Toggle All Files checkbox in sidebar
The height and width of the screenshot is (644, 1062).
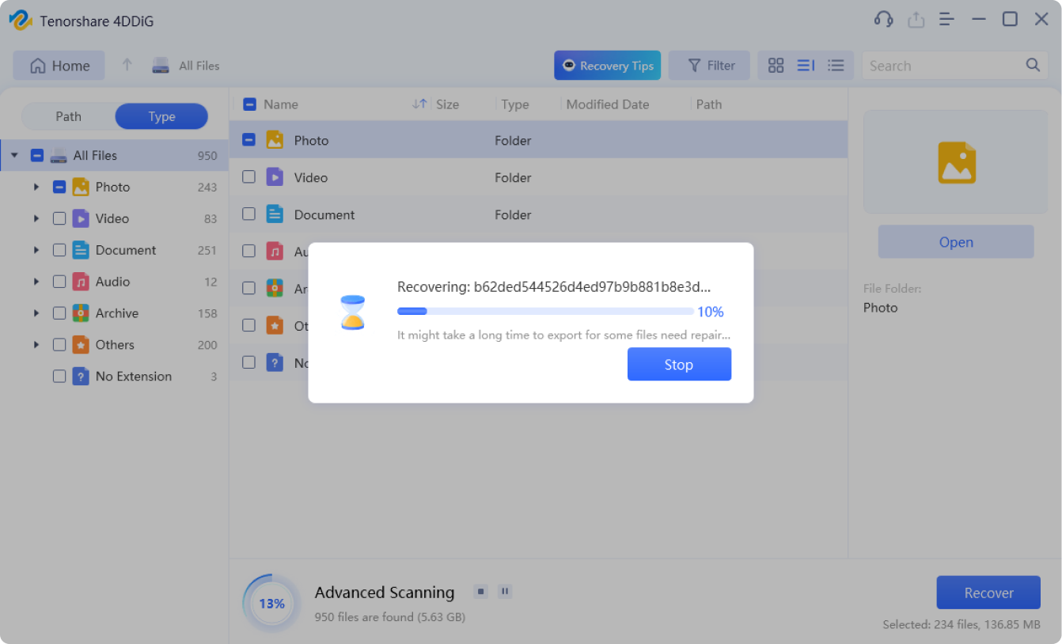[37, 156]
